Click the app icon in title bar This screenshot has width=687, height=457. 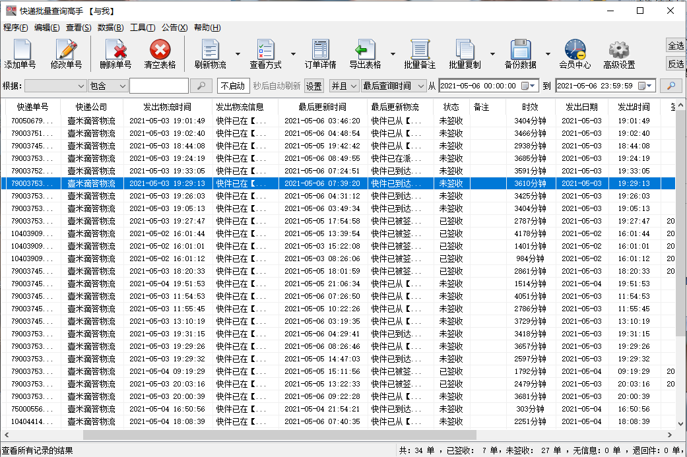11,11
